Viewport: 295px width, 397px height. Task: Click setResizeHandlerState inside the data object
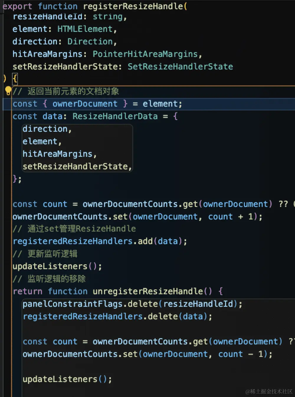coord(75,166)
